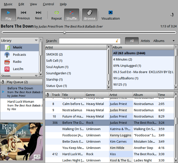Select the Future of ma... track row
Screen dimensions: 178x163
[110, 117]
